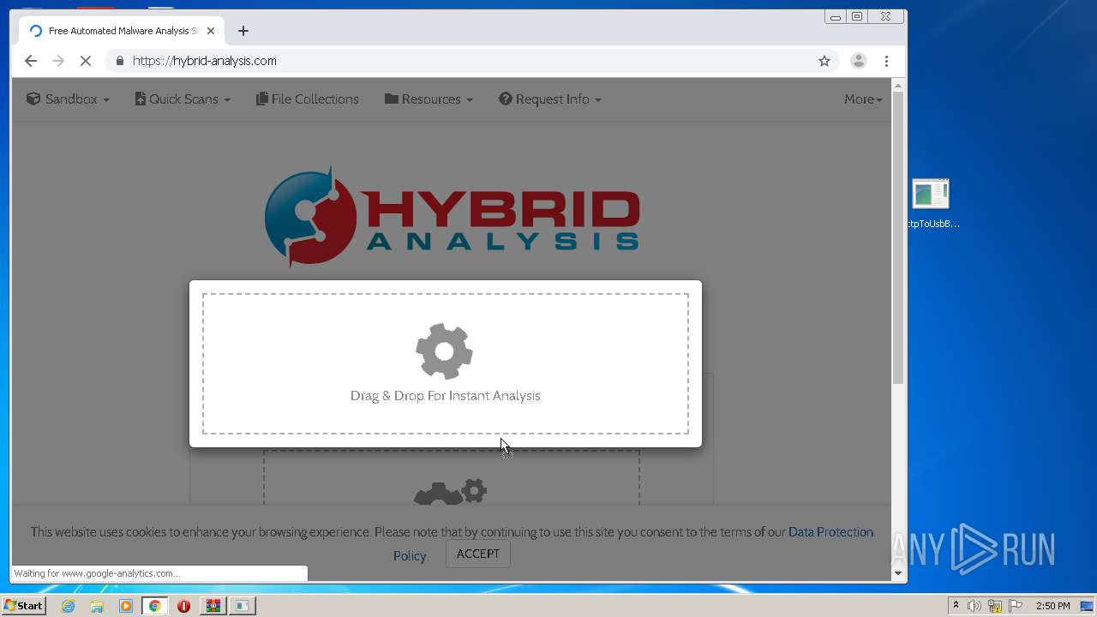Open Windows Explorer from the taskbar
Screen dimensions: 1097x617
coord(97,606)
